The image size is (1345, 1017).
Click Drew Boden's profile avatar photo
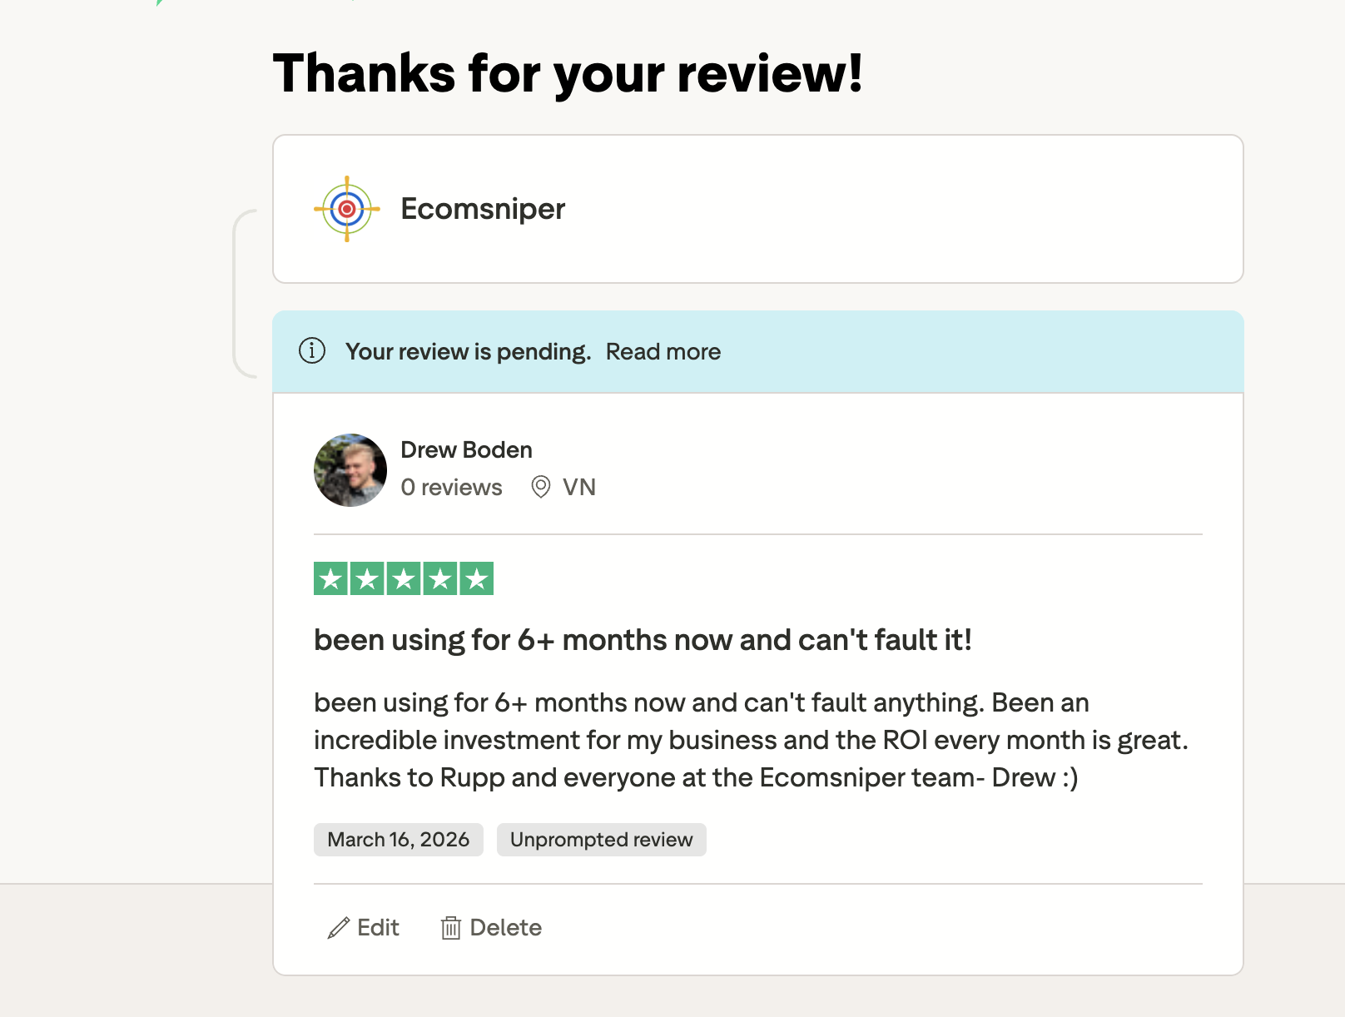point(350,470)
